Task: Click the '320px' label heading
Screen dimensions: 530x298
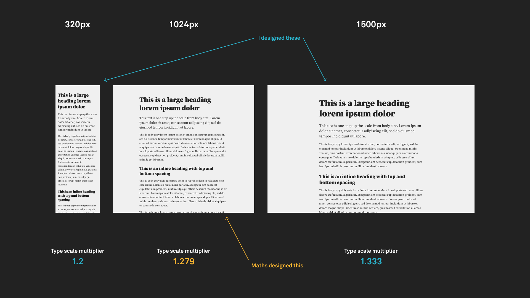Action: (x=78, y=24)
